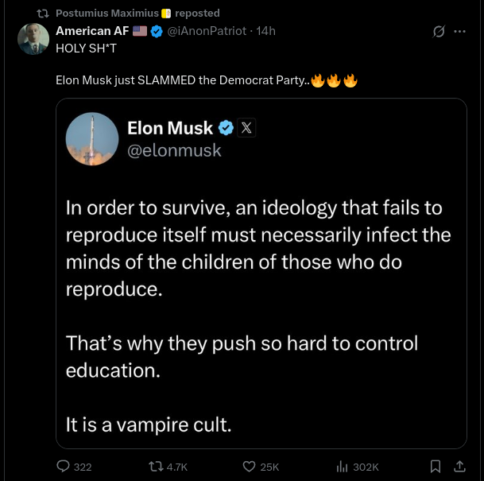
Task: Visit the @iAnonPatriot handle
Action: pos(206,31)
